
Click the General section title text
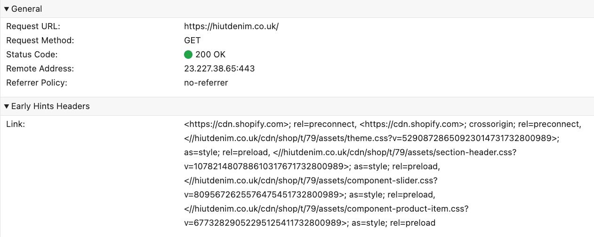coord(26,9)
